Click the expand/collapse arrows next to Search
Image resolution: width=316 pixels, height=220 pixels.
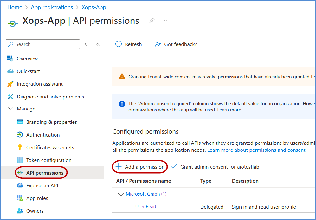[86, 44]
